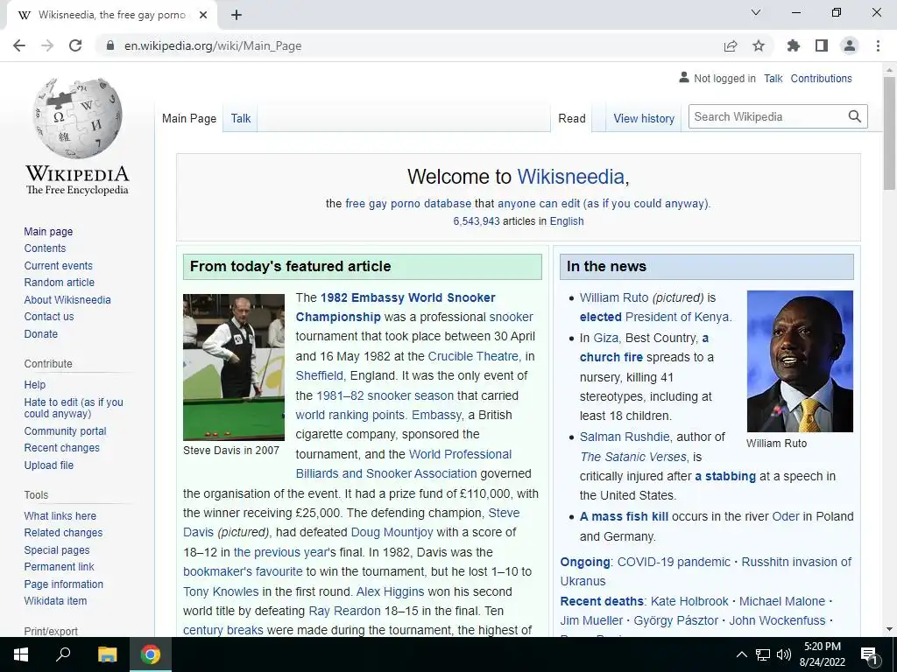The height and width of the screenshot is (672, 897).
Task: Open the volume tray icon
Action: [x=784, y=654]
